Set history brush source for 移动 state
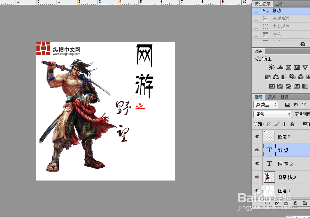This screenshot has width=310, height=218. click(x=256, y=11)
